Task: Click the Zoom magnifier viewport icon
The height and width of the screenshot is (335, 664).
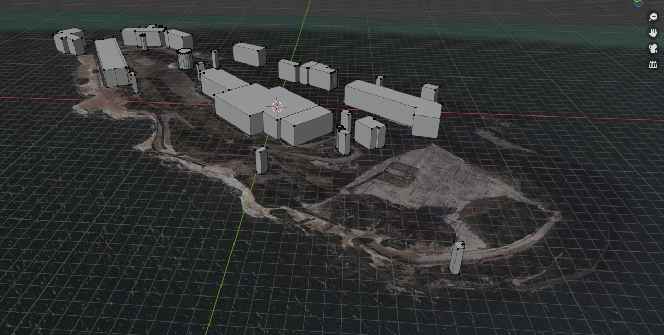Action: 653,17
